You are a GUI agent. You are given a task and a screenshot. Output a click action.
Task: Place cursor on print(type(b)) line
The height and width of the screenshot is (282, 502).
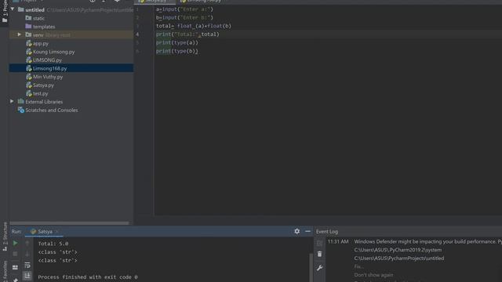pyautogui.click(x=177, y=51)
